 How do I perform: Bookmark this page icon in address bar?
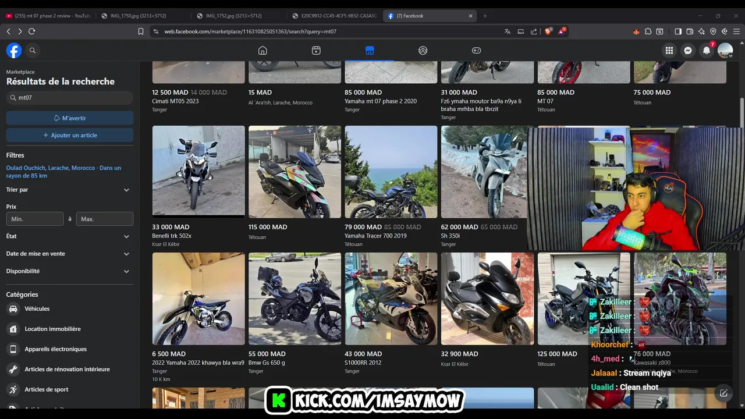click(141, 31)
